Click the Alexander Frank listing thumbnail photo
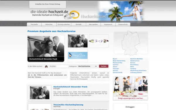 click(40, 93)
